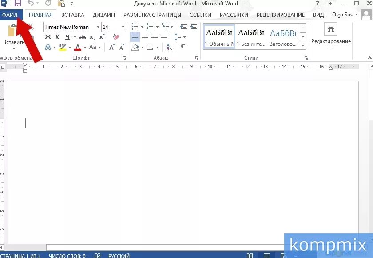Clear all formatting with eraser icon
The image size is (373, 258).
[116, 37]
